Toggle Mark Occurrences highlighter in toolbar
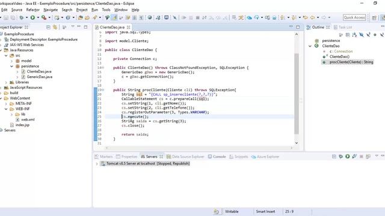This screenshot has height=216, width=385. (114, 17)
